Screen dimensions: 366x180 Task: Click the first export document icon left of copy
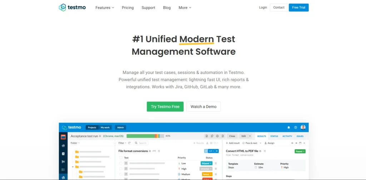207,136
